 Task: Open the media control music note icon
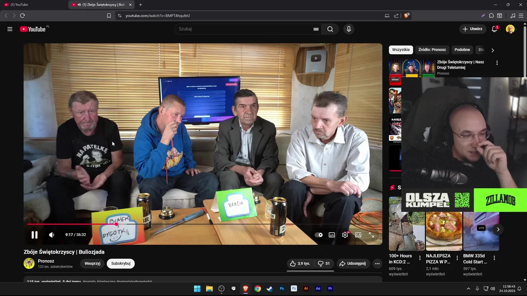point(513,16)
